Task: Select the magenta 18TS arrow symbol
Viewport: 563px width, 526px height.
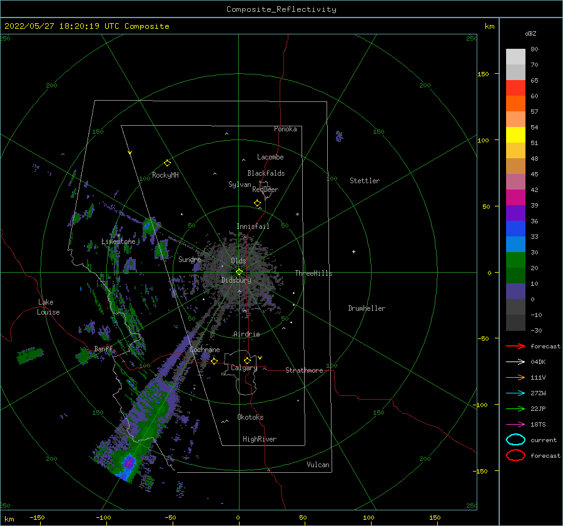Action: click(x=515, y=425)
